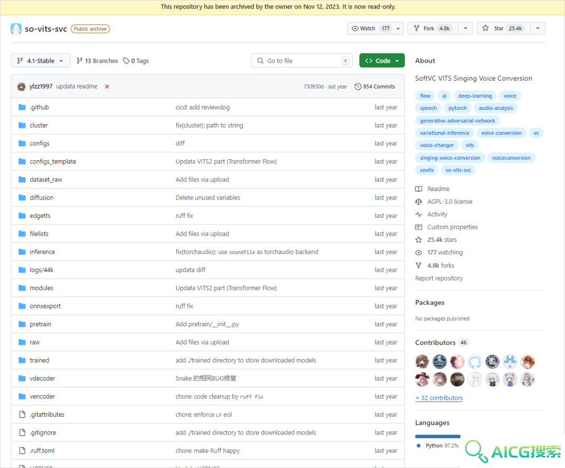Select the pytorch topic tag
Screen dimensions: 565x468
(x=458, y=108)
